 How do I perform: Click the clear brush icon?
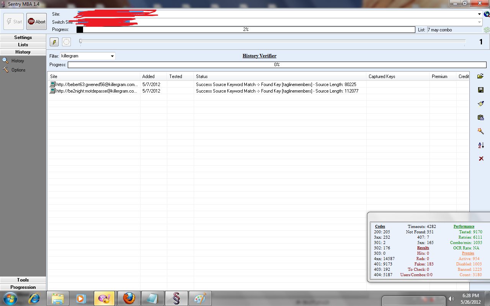point(481,104)
